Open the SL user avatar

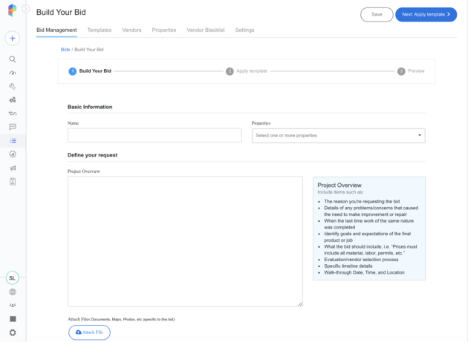click(12, 278)
